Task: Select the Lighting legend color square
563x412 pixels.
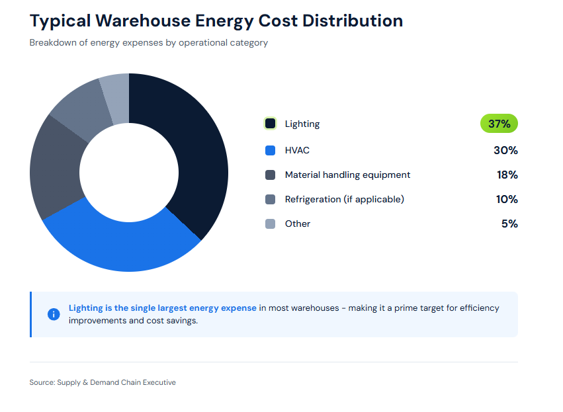Action: tap(270, 124)
